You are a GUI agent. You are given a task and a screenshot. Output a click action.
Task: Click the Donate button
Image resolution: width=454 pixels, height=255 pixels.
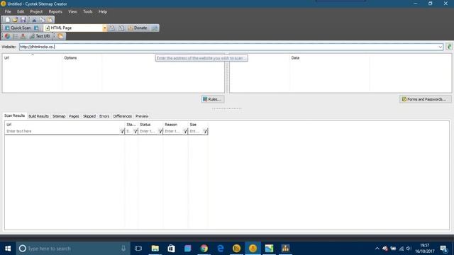[138, 28]
